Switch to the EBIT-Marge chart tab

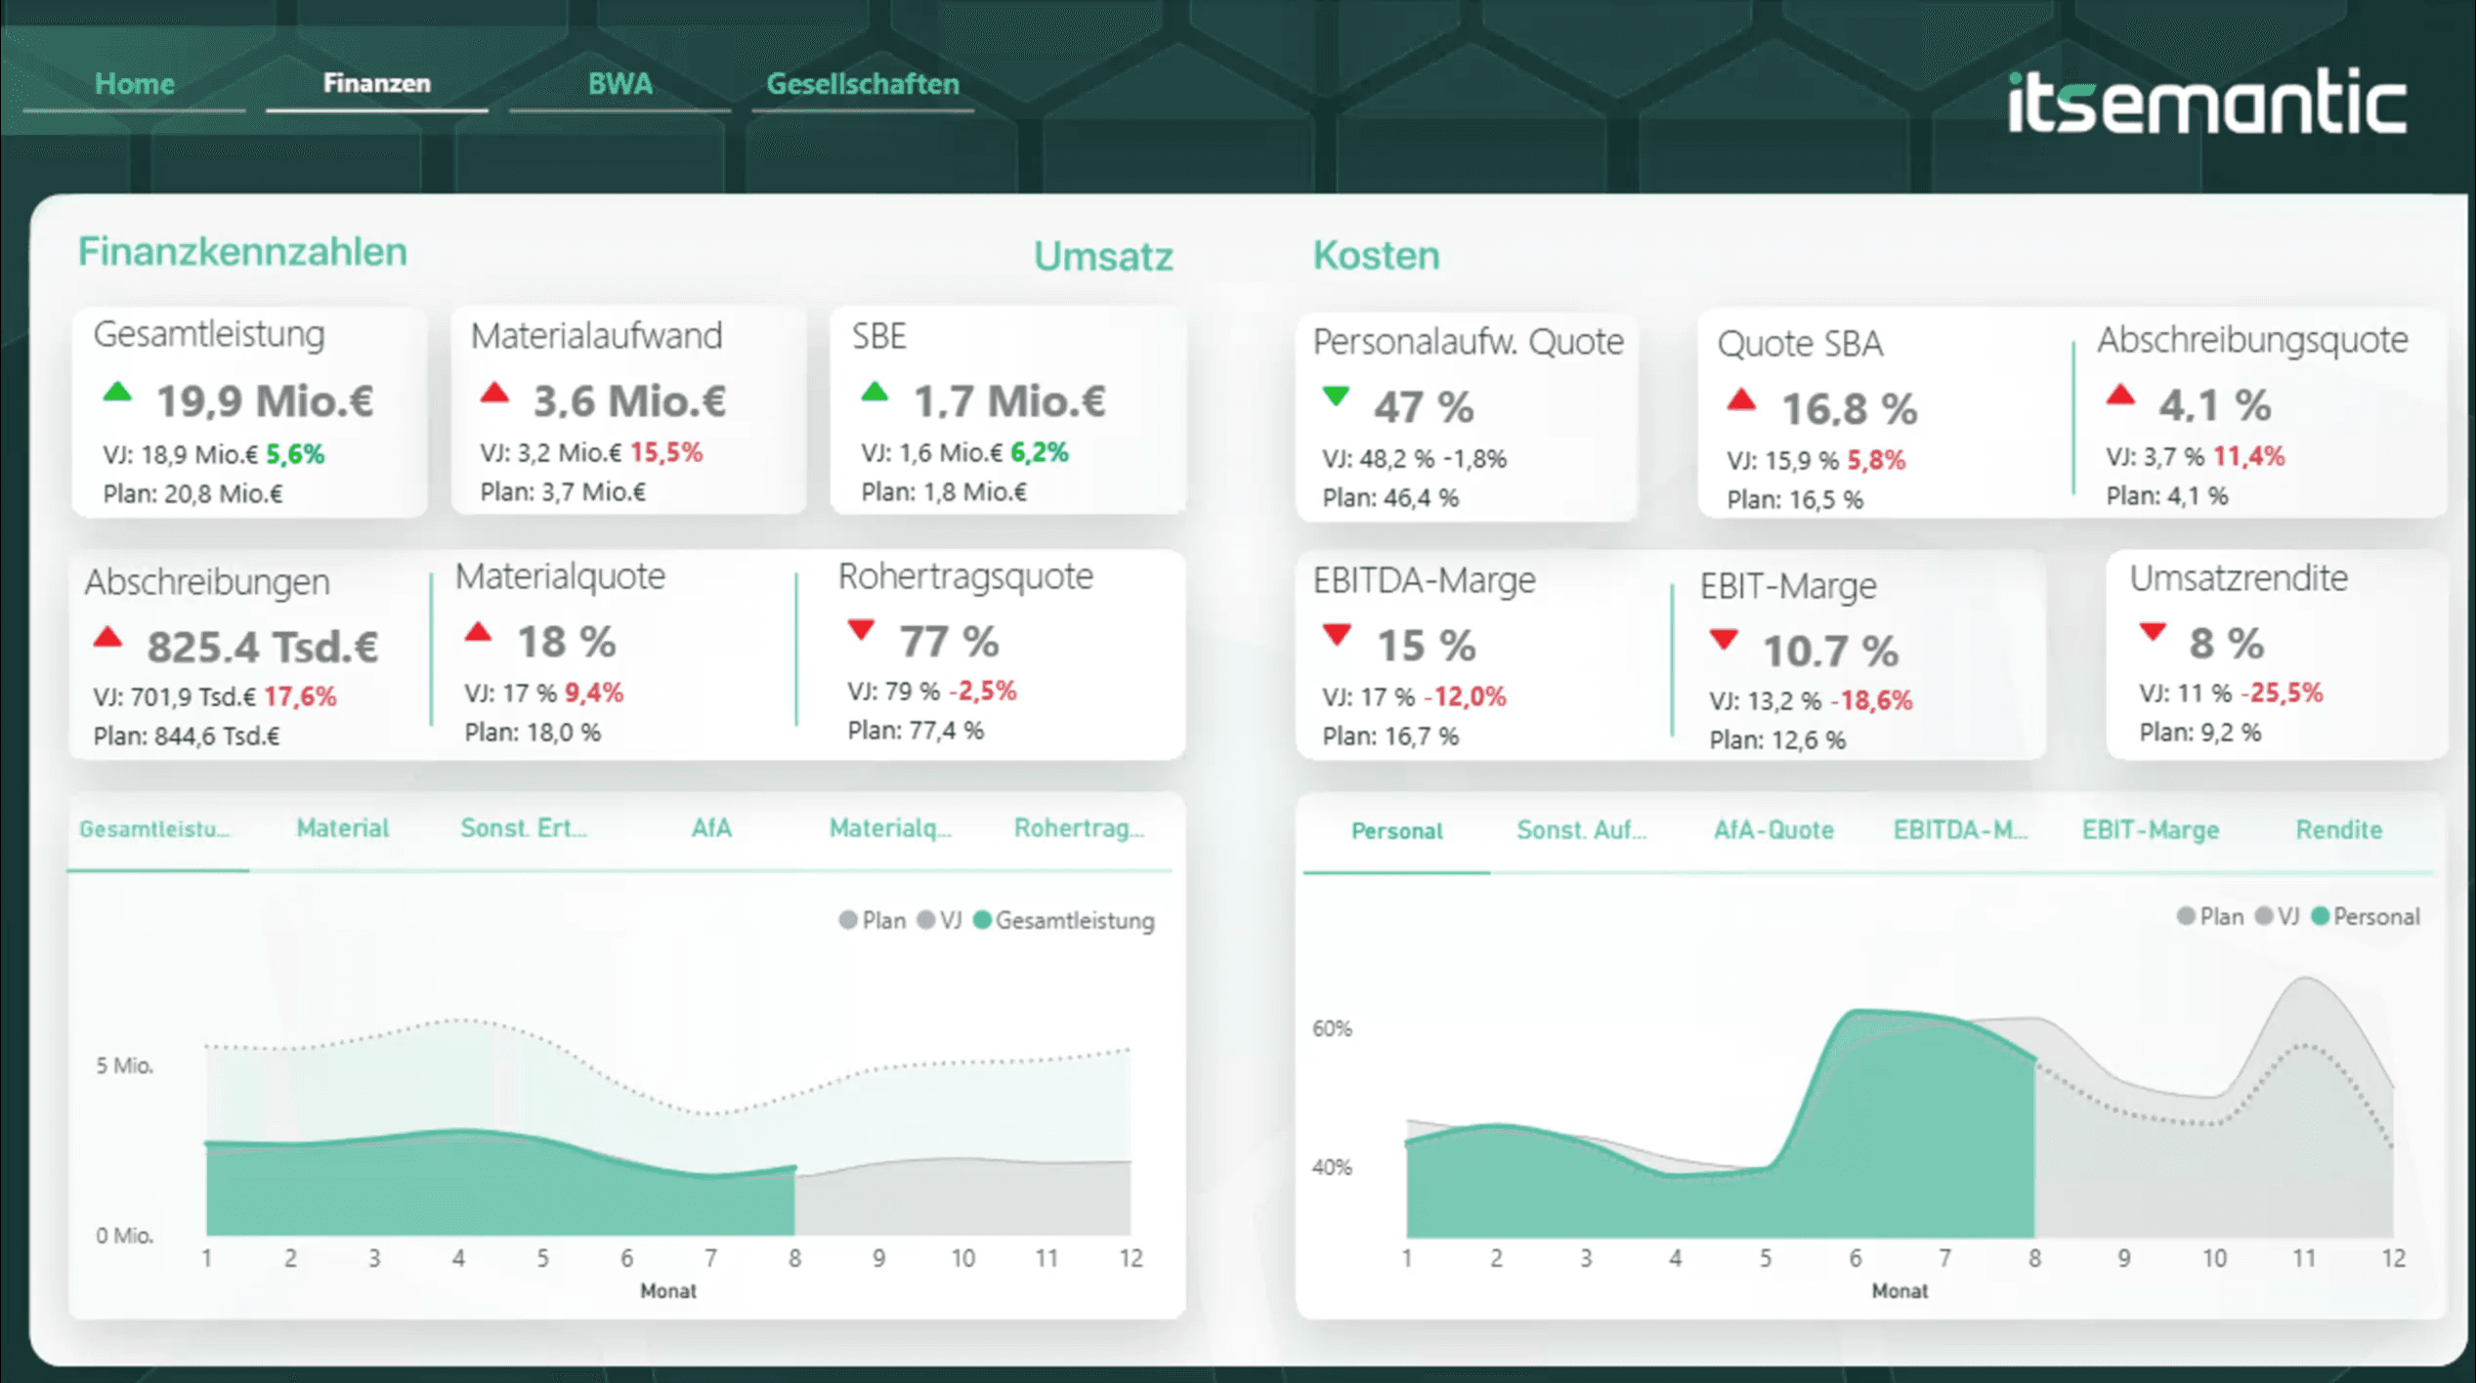point(2151,830)
